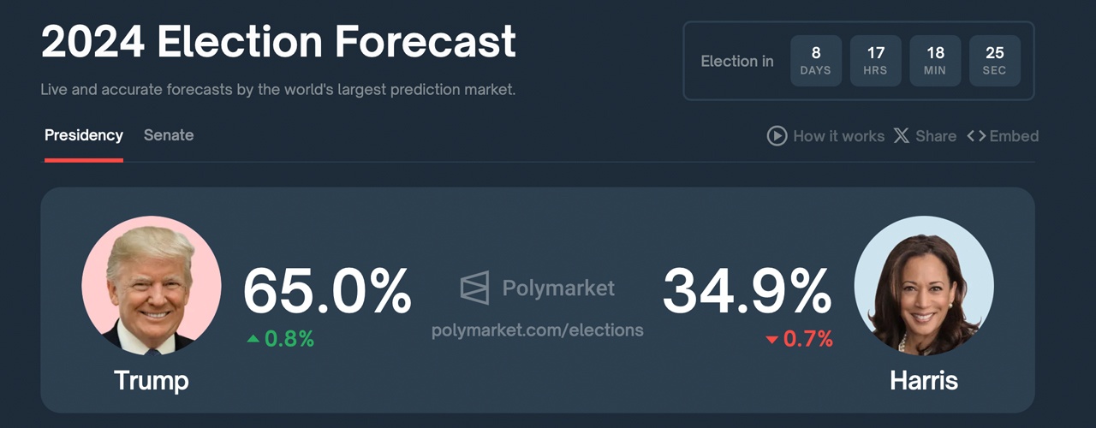The width and height of the screenshot is (1096, 428).
Task: Click the X share icon
Action: (901, 136)
